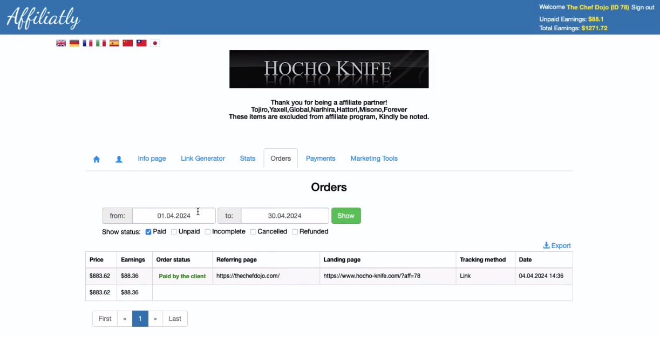
Task: Select the China flag language option
Action: 128,43
